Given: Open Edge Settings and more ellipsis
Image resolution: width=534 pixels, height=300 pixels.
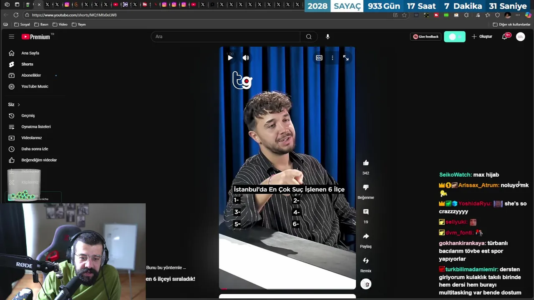Looking at the screenshot, I should (x=518, y=15).
